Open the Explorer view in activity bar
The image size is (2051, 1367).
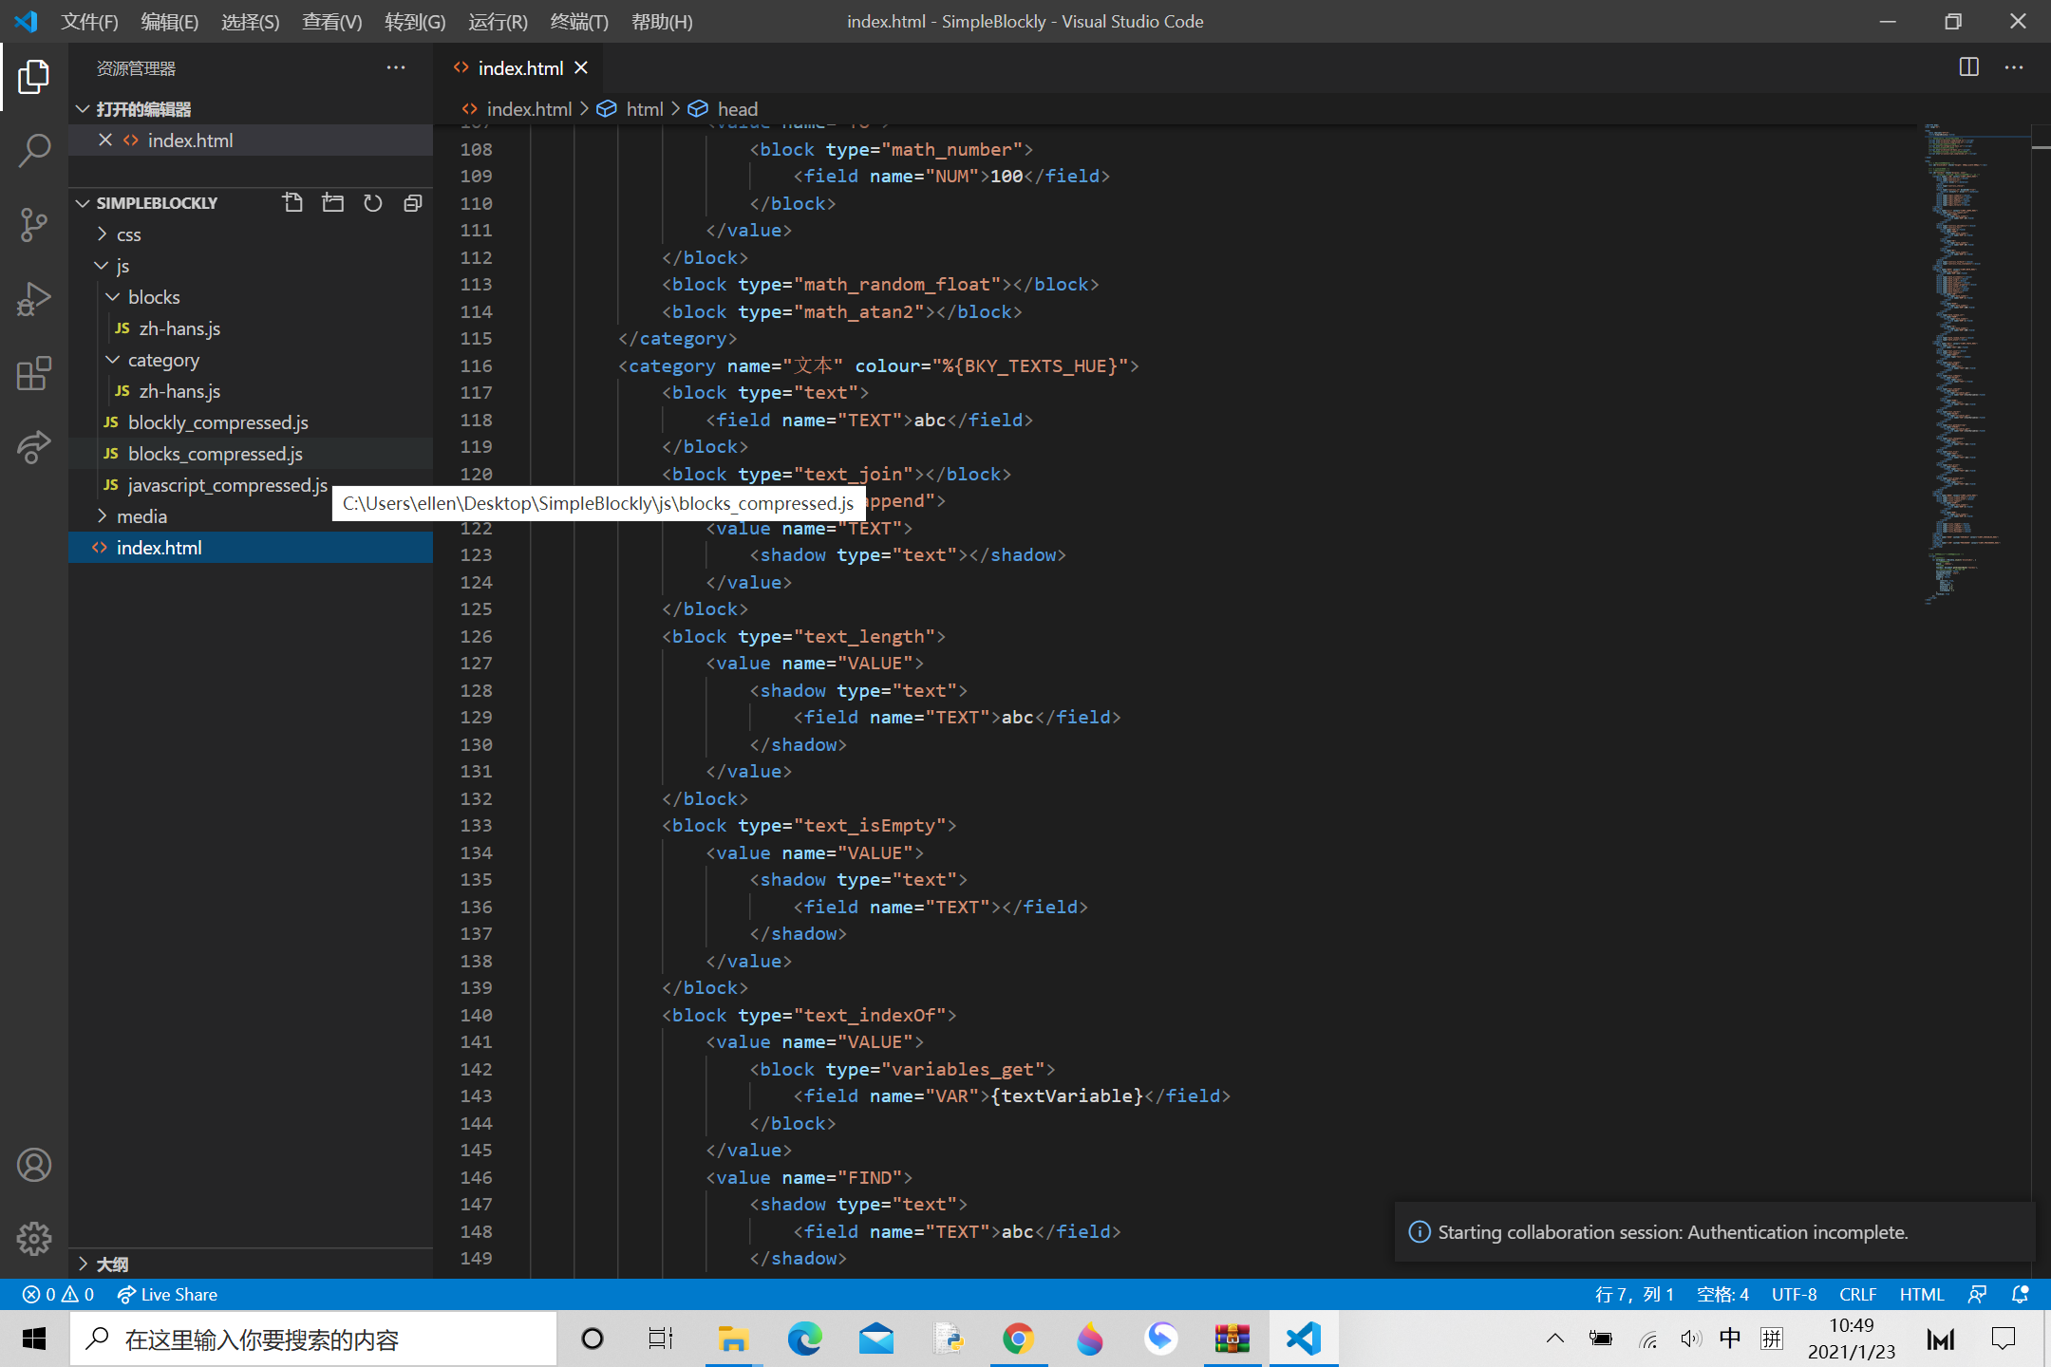pos(34,77)
